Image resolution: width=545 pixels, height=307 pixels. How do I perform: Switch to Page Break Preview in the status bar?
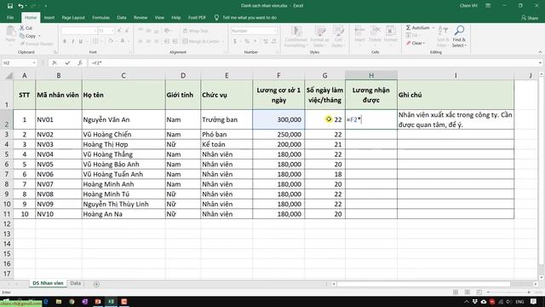(479, 293)
